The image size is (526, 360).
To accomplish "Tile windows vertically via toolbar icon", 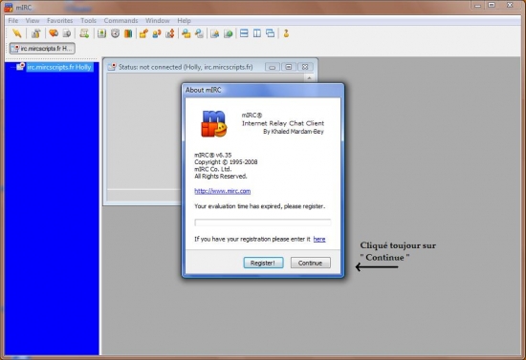I will tap(257, 33).
